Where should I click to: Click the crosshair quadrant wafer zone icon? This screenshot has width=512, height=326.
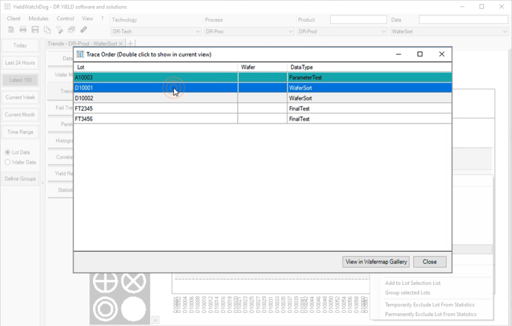point(105,282)
